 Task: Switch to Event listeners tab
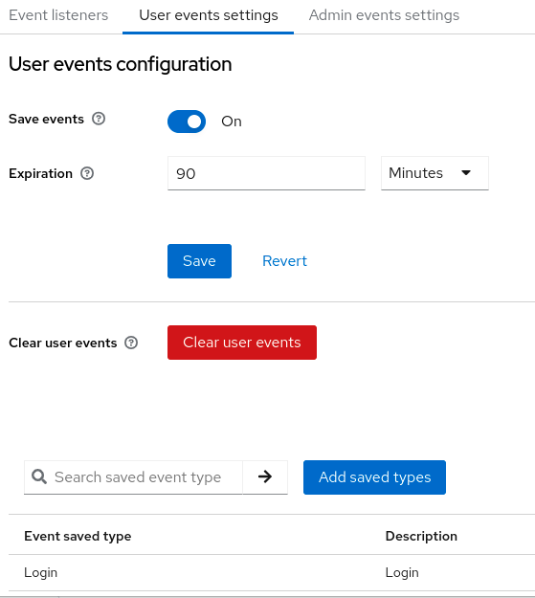point(58,15)
